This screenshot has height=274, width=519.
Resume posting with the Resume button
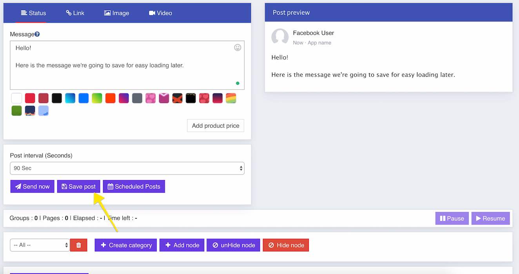tap(490, 218)
